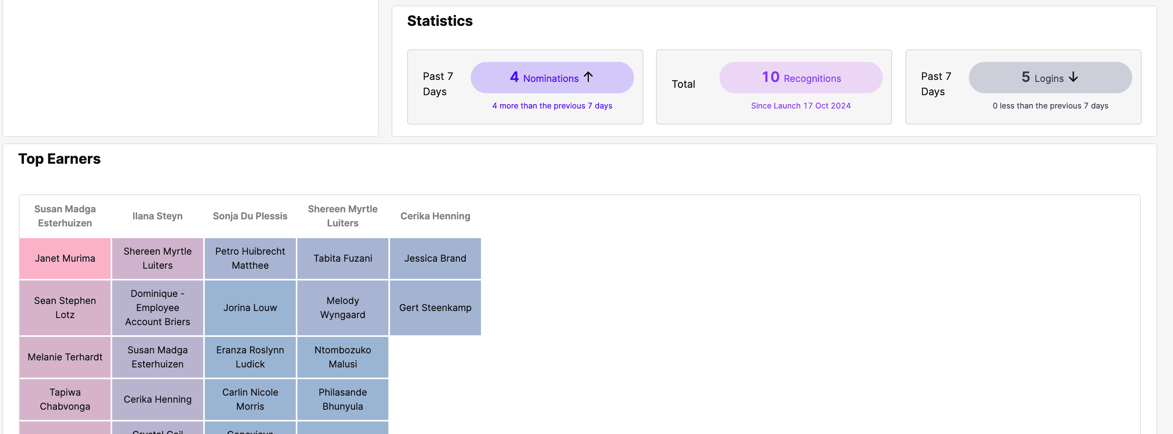Screen dimensions: 1173x434
Task: Select Dominique - Employee Account Briers cell
Action: 158,307
